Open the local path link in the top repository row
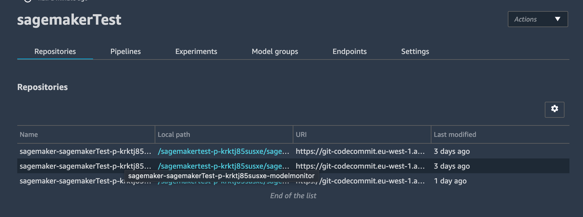 pos(223,151)
